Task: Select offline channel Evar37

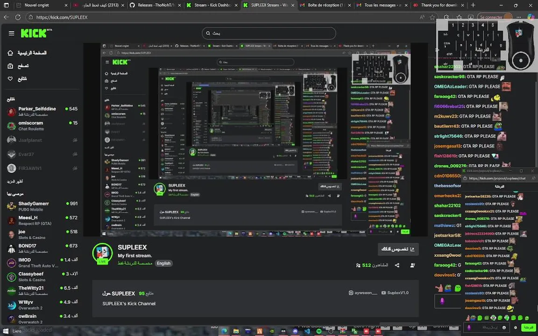Action: tap(42, 154)
